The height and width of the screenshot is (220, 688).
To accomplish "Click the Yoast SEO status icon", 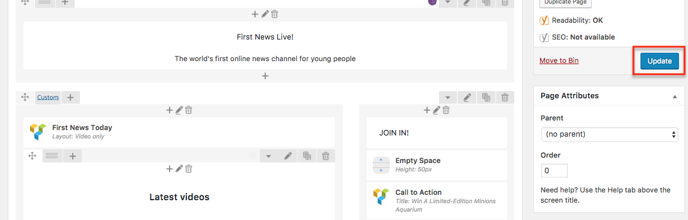I will 544,37.
